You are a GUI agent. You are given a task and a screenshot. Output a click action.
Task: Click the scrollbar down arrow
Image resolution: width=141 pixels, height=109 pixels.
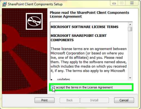pyautogui.click(x=130, y=78)
